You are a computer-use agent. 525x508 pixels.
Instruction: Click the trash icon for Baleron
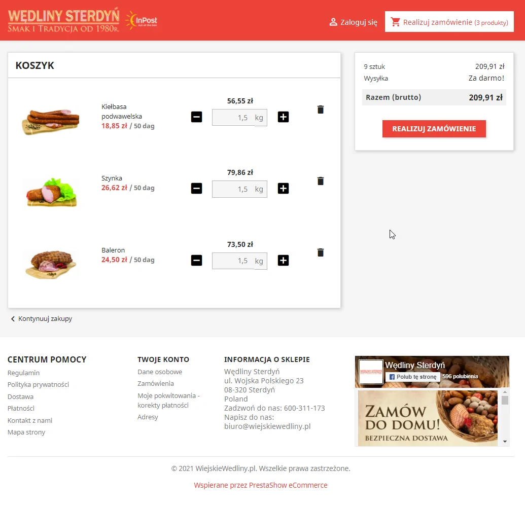(320, 252)
